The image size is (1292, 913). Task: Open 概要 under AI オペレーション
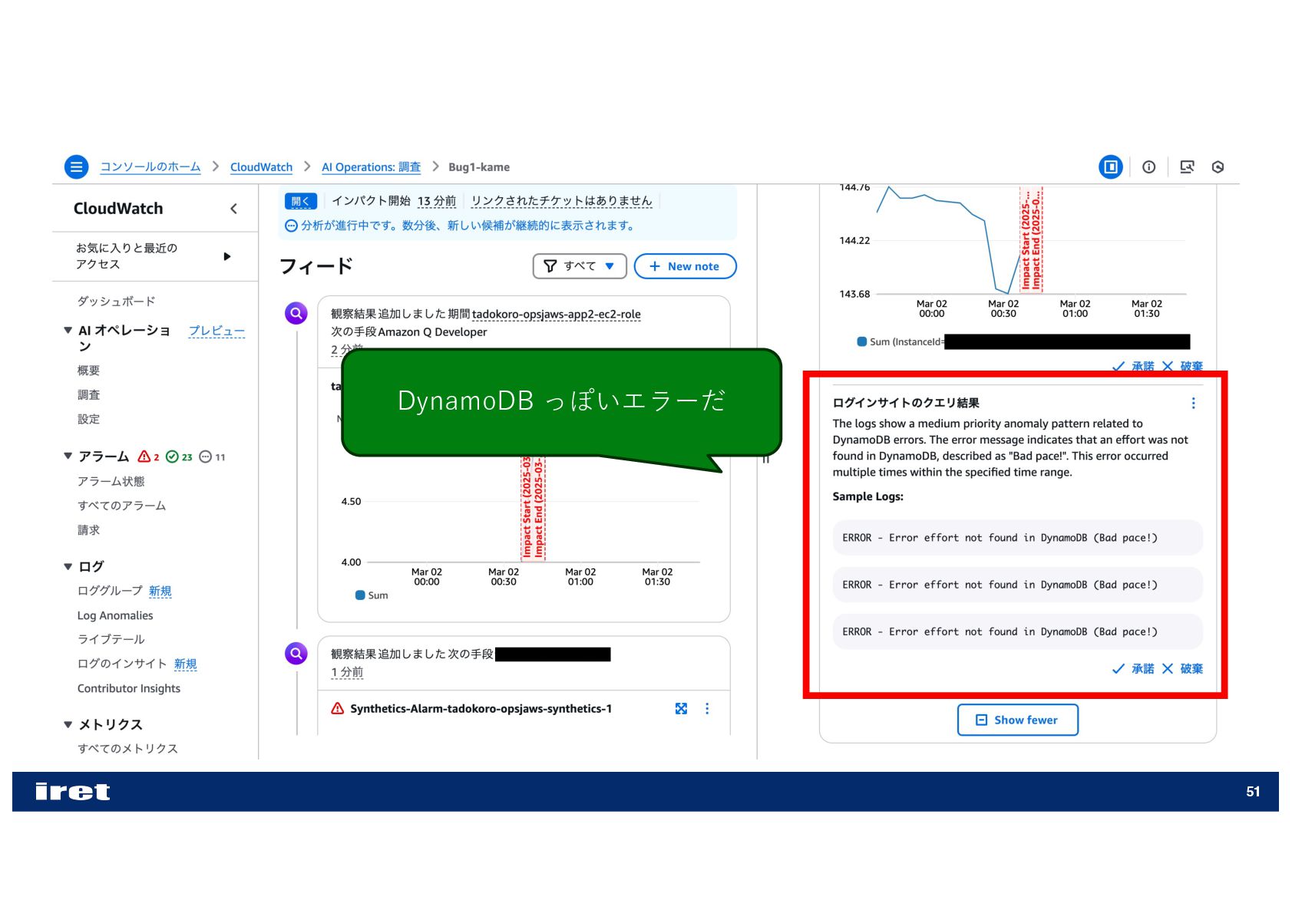pyautogui.click(x=88, y=370)
